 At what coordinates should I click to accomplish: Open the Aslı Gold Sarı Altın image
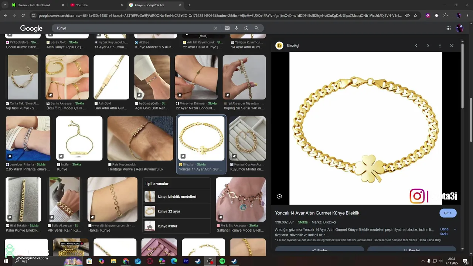tap(111, 77)
